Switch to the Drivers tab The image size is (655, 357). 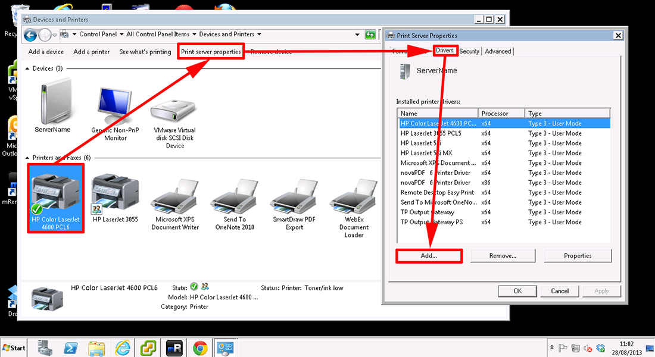click(444, 51)
